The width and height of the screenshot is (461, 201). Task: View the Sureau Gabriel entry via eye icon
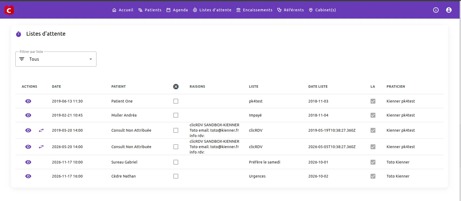point(28,162)
